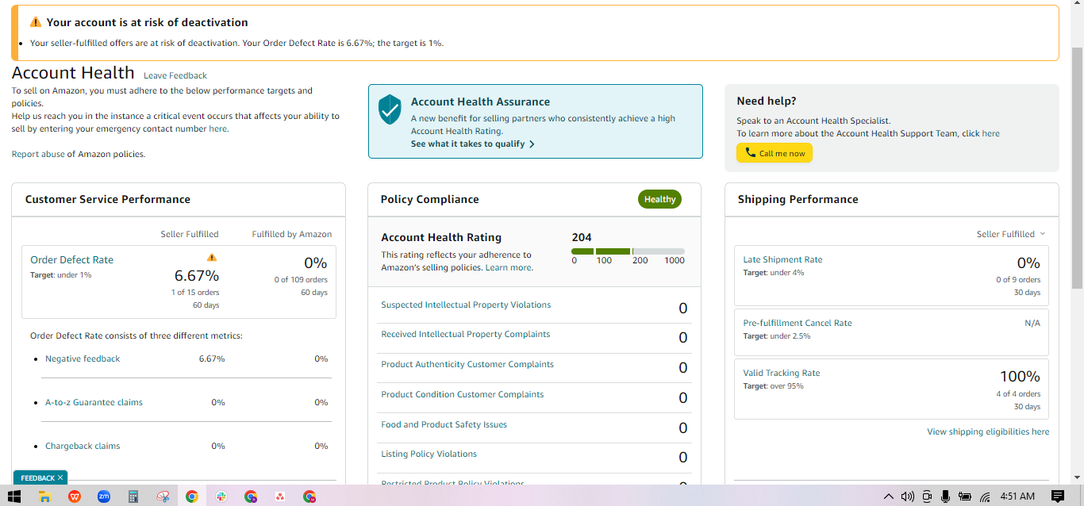Click the Call me now button

(x=775, y=153)
